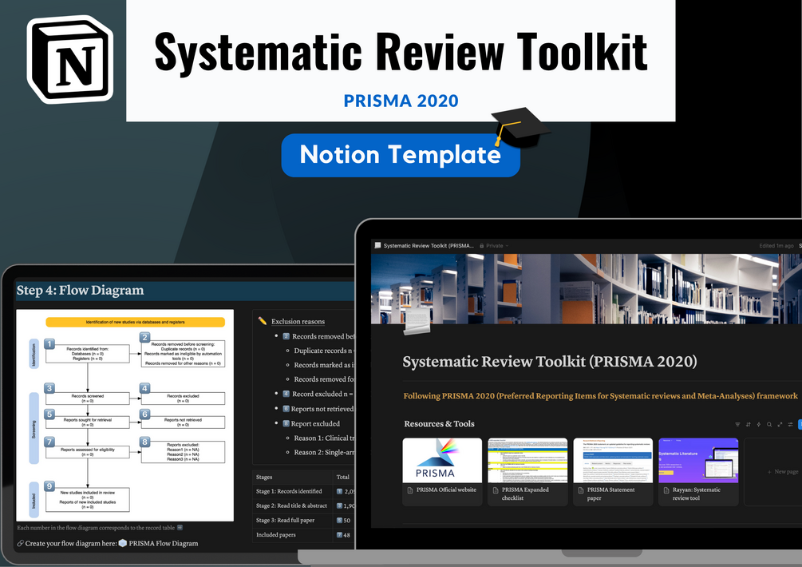Click the Stage 2: Read title & abstract cell
The image size is (802, 567).
tap(291, 506)
